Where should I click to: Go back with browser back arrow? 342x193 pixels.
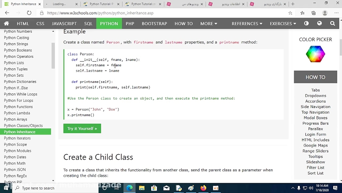(7, 13)
